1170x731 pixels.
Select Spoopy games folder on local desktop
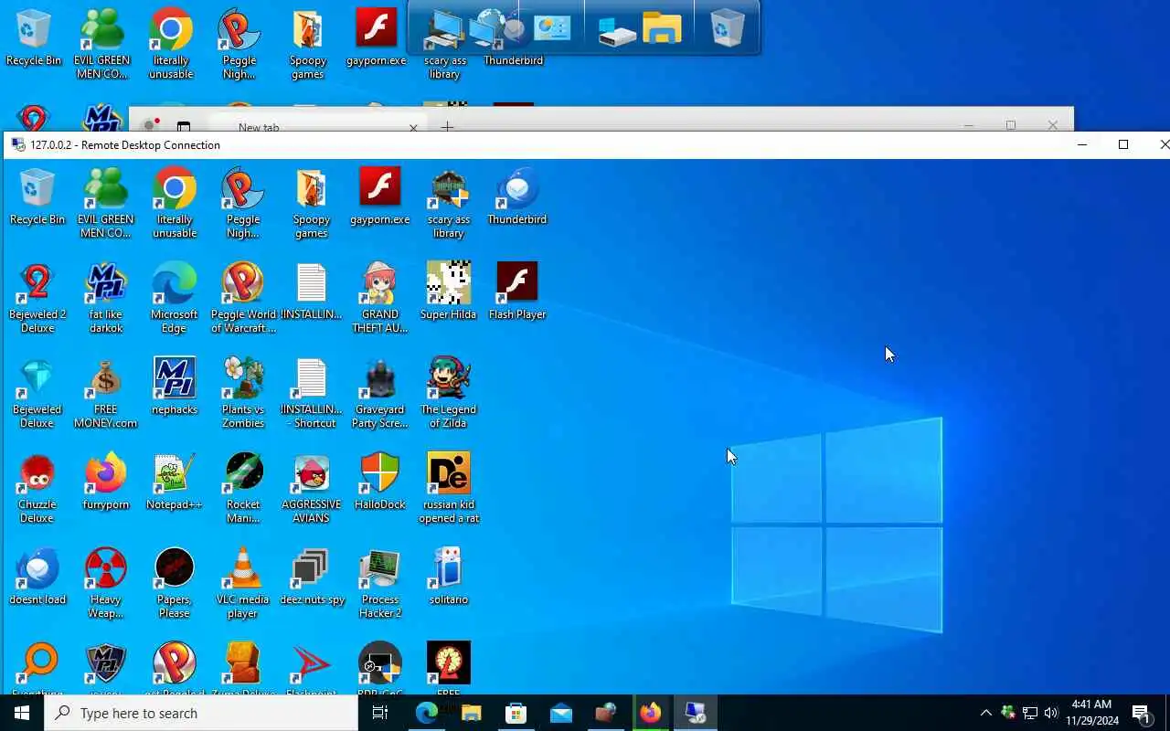[x=308, y=45]
